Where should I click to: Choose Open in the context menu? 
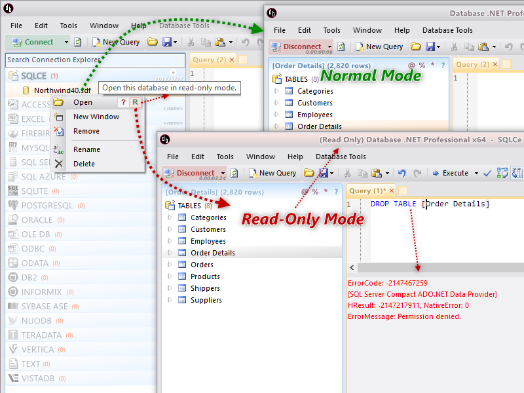(x=83, y=102)
